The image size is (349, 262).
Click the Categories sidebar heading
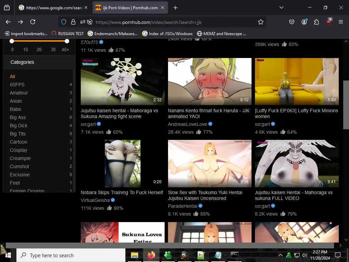pos(22,62)
